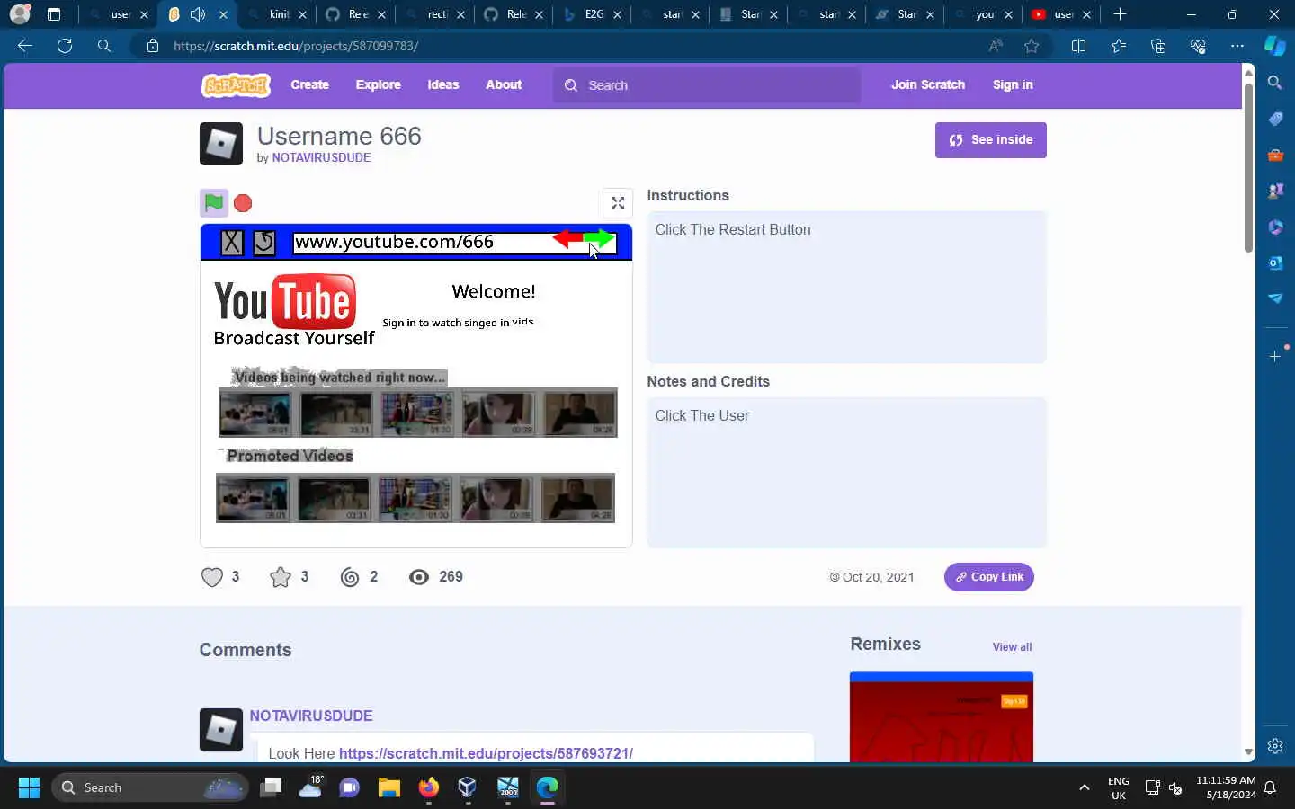Open the About menu item

click(504, 84)
